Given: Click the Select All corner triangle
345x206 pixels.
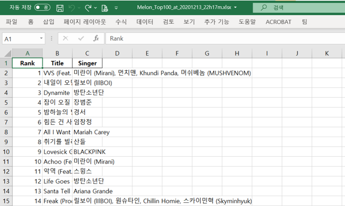Looking at the screenshot, I should 7,53.
